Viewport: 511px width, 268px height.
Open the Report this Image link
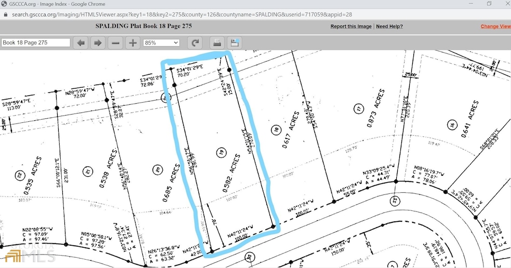[x=351, y=26]
